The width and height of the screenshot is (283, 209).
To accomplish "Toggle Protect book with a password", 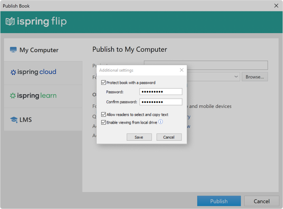I will click(x=103, y=82).
